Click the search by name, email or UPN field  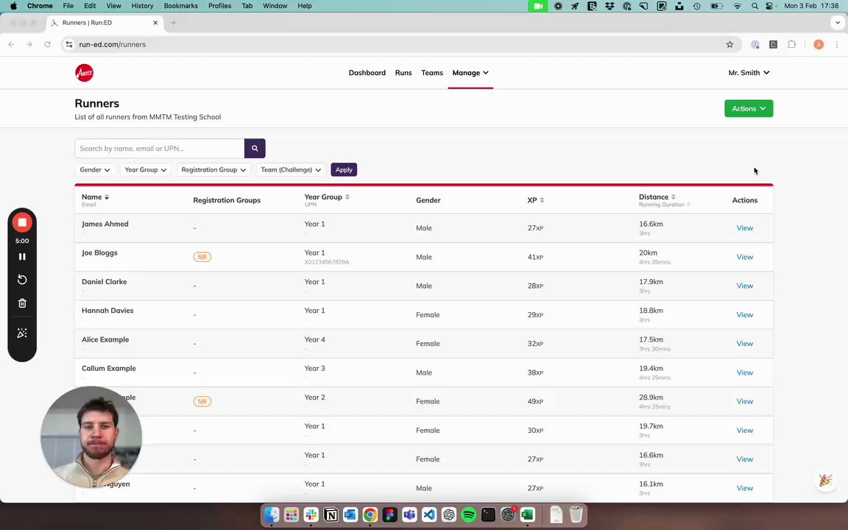point(160,148)
